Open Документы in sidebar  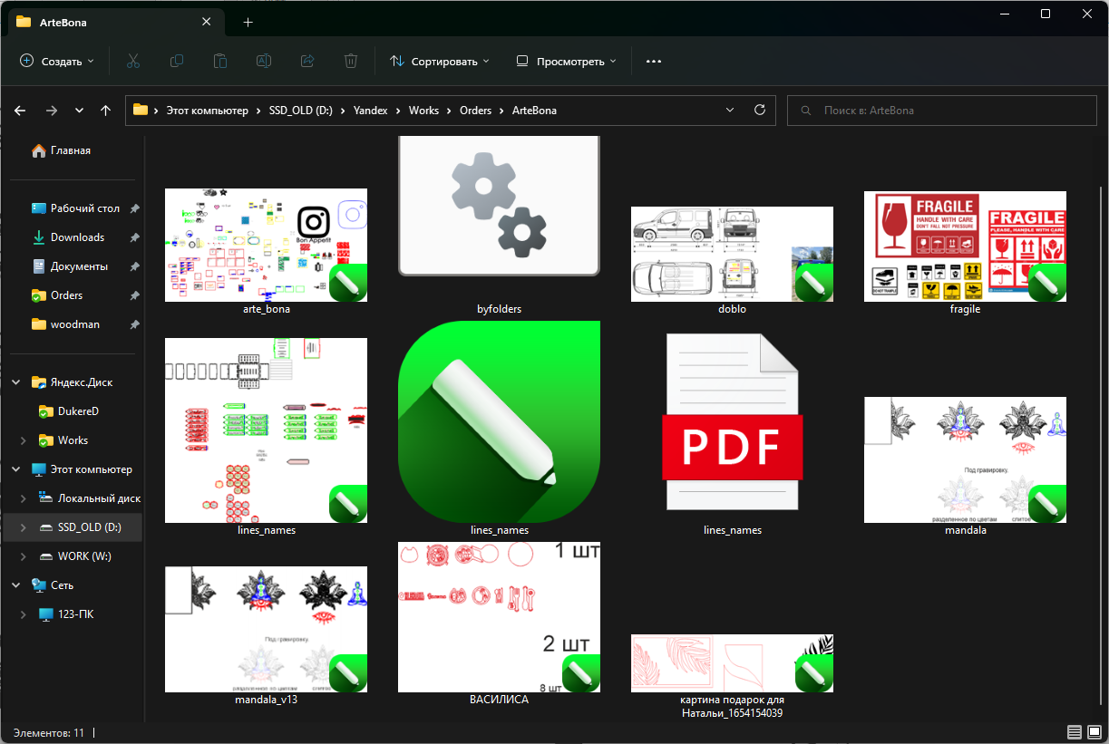point(71,266)
